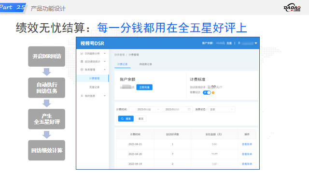Expand the 回访绩效统计 menu chevron
This screenshot has width=309, height=174.
(x=105, y=61)
